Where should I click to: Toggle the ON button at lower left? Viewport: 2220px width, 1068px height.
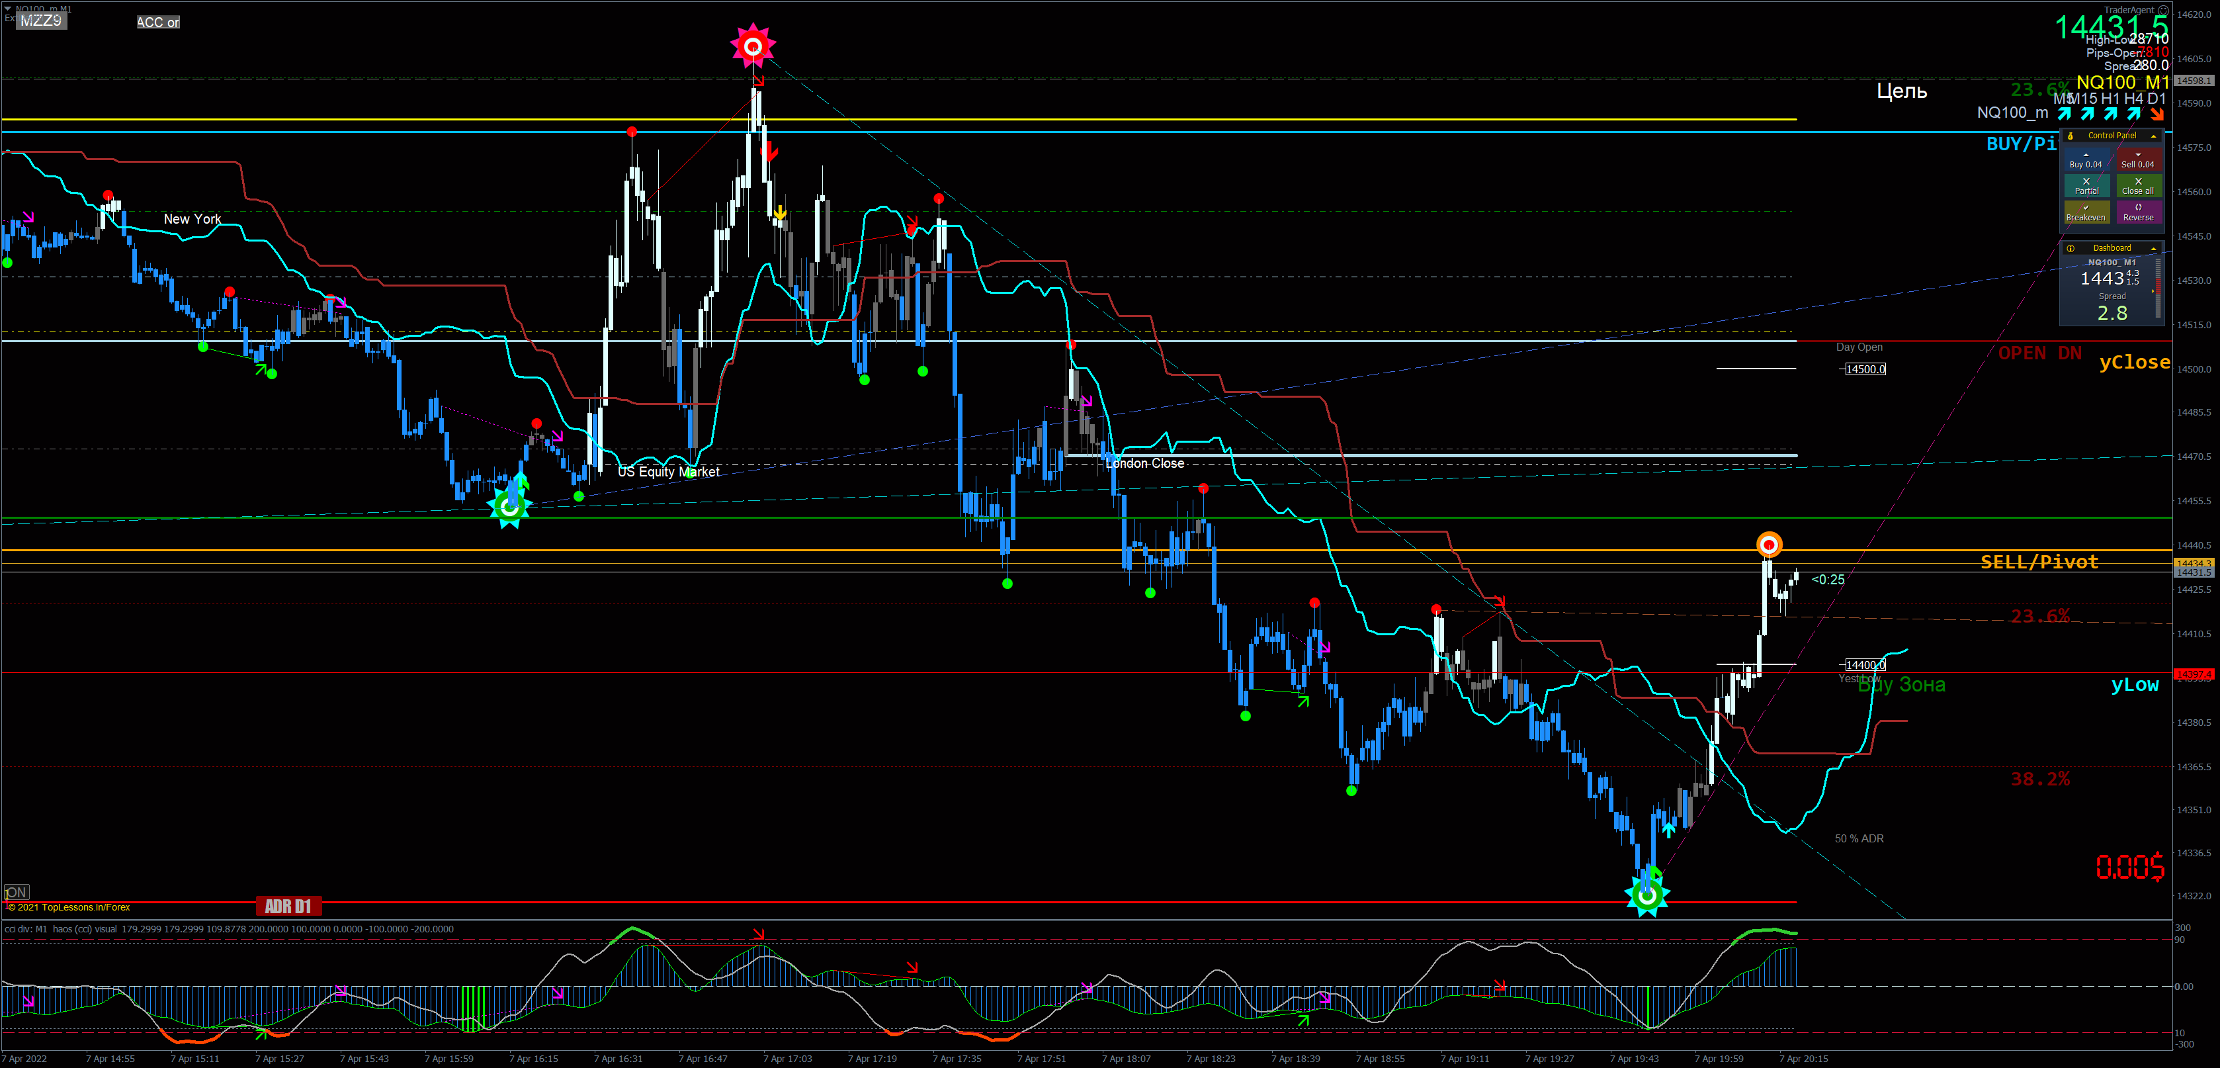pyautogui.click(x=17, y=892)
